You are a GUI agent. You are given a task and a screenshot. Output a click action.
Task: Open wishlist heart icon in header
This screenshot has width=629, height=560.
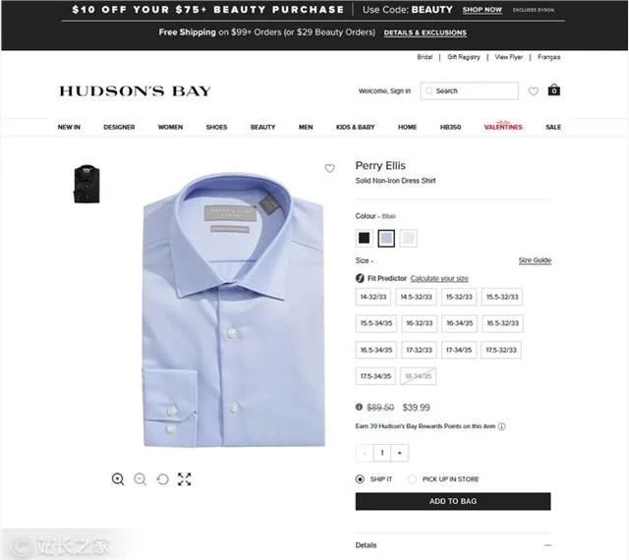pyautogui.click(x=533, y=91)
